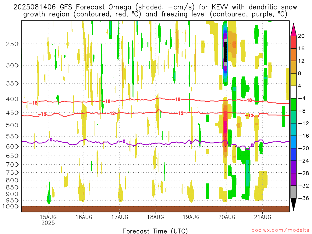Click the colorbar value label 16

[x=301, y=48]
